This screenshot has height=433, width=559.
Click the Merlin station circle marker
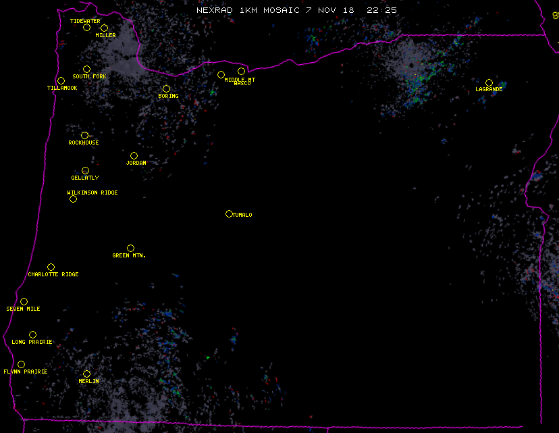86,374
